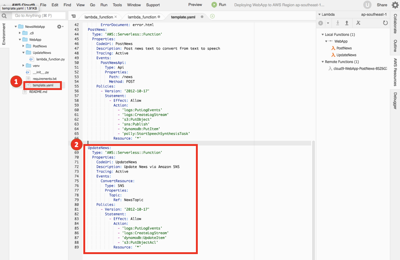
Task: Open the Run menu in the menu bar
Action: pos(104,5)
